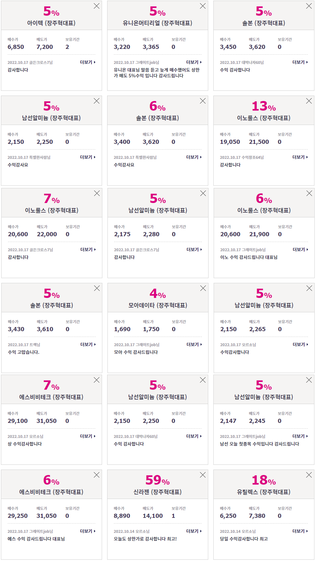Screen dimensions: 316x561
Task: Close the 아이텍 5% profit card
Action: pyautogui.click(x=97, y=6)
